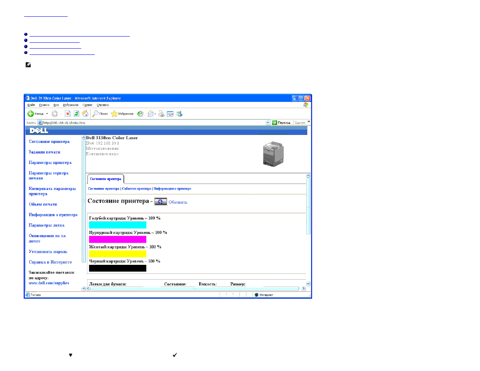Click the page icon in address bar
The height and width of the screenshot is (371, 480).
coord(40,122)
